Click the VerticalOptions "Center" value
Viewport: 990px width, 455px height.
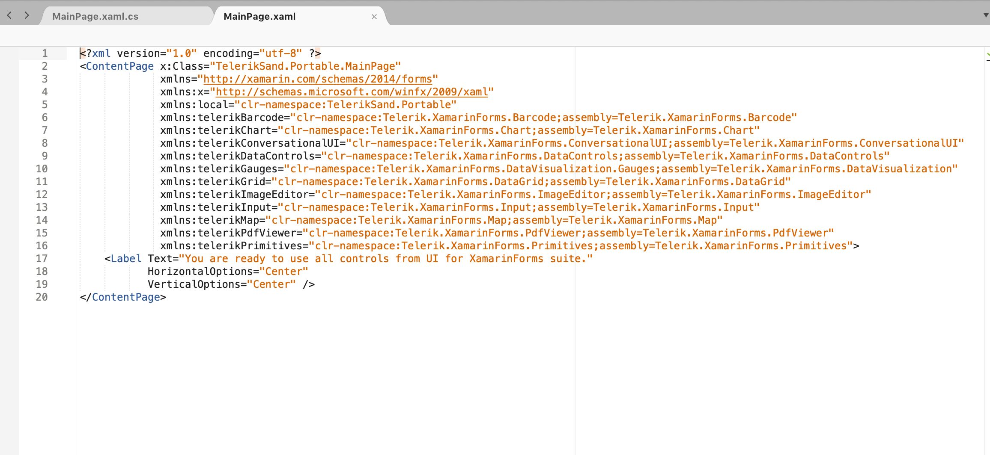pos(271,284)
